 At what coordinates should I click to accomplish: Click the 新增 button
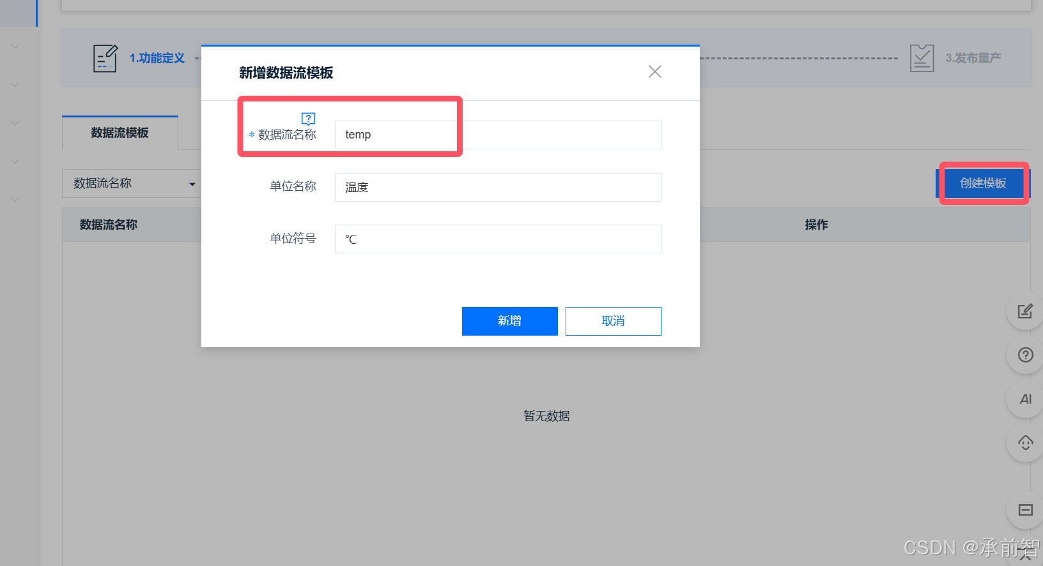pos(509,321)
